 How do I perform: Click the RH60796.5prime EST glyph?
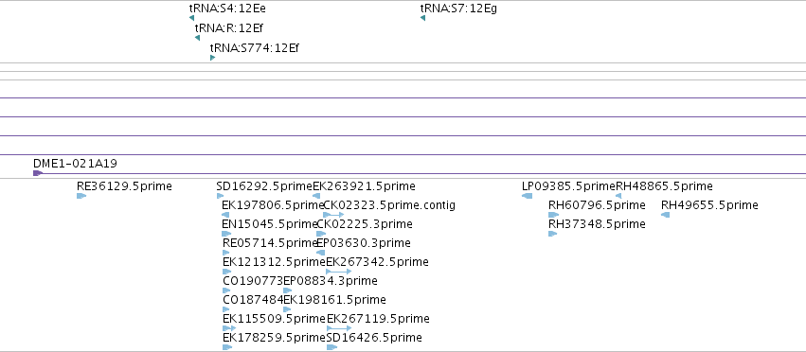[x=553, y=215]
